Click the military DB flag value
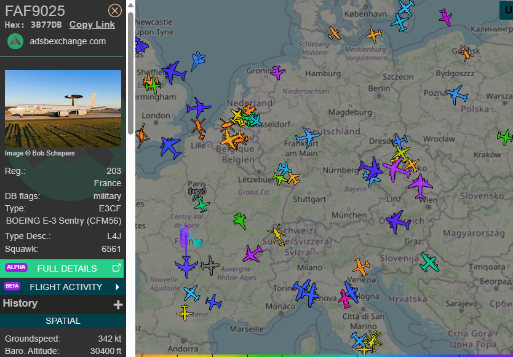This screenshot has height=357, width=513. 107,196
